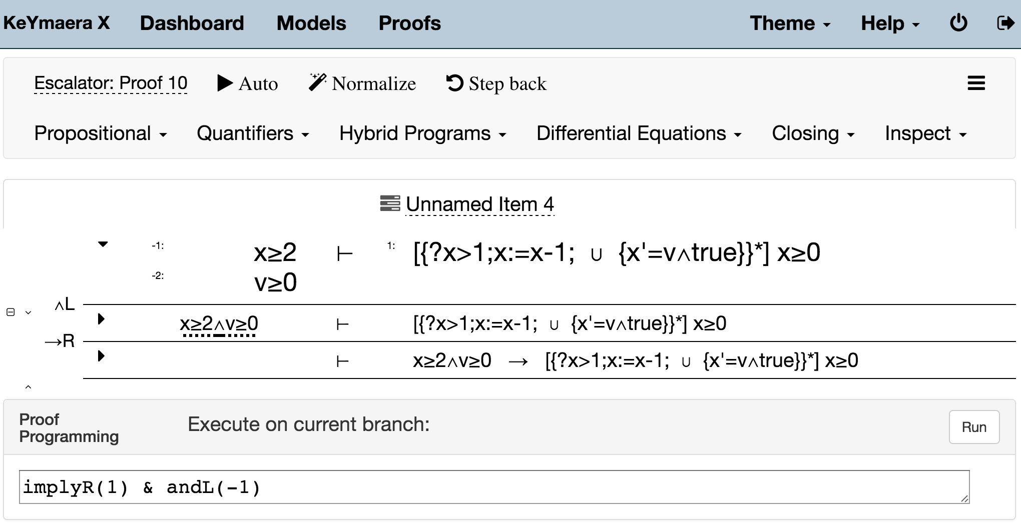Screen dimensions: 1021x523
Task: Run Auto proof with play icon
Action: point(225,83)
